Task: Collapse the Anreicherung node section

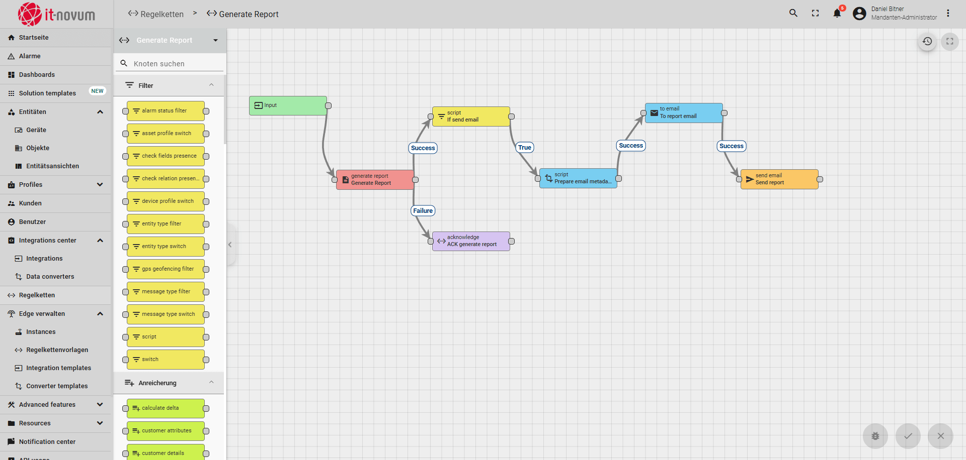Action: [211, 383]
